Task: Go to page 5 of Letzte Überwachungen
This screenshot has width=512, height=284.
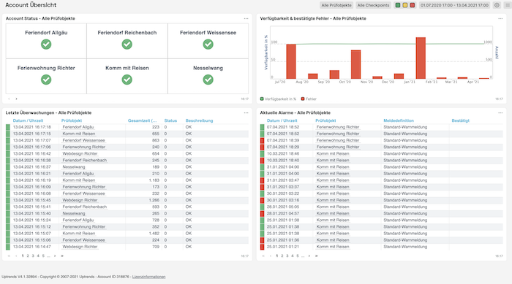Action: [x=43, y=256]
